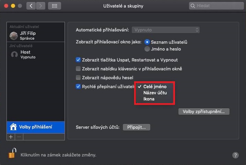
Task: Click the minus button under user list
Action: (x=19, y=137)
